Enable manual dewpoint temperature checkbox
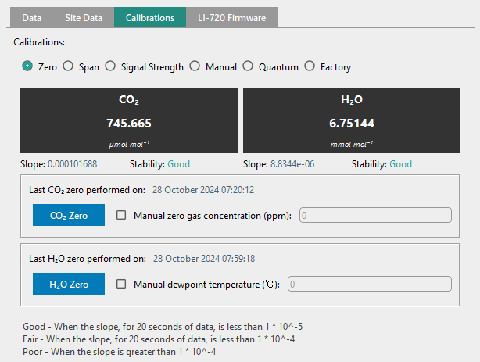This screenshot has width=480, height=362. [x=121, y=284]
